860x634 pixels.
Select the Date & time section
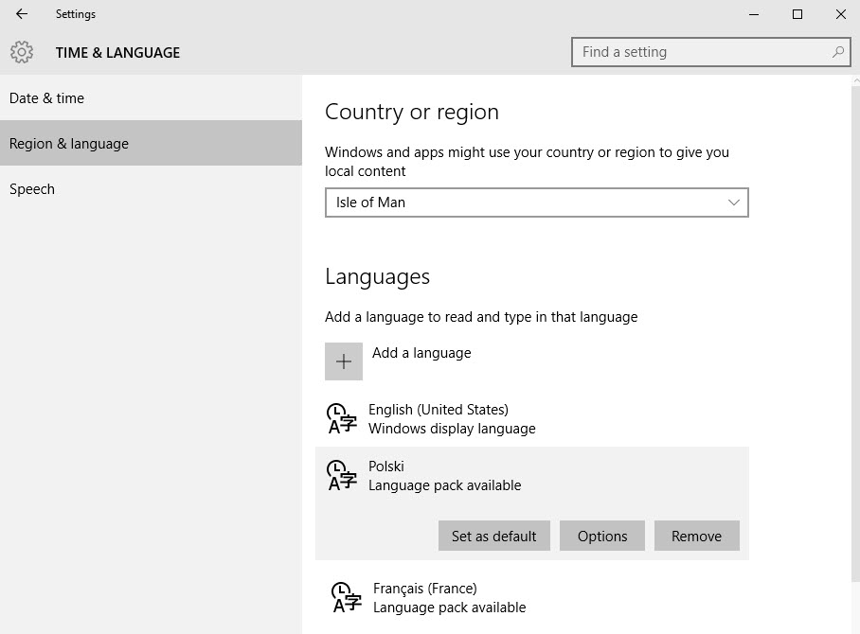[x=46, y=97]
